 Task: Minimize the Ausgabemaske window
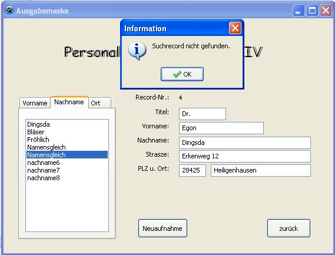(298, 10)
